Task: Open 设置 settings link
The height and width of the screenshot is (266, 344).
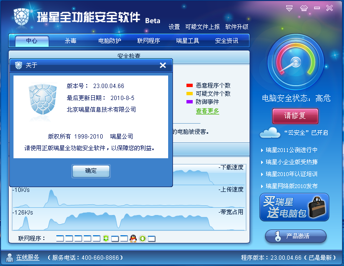Action: pyautogui.click(x=174, y=27)
